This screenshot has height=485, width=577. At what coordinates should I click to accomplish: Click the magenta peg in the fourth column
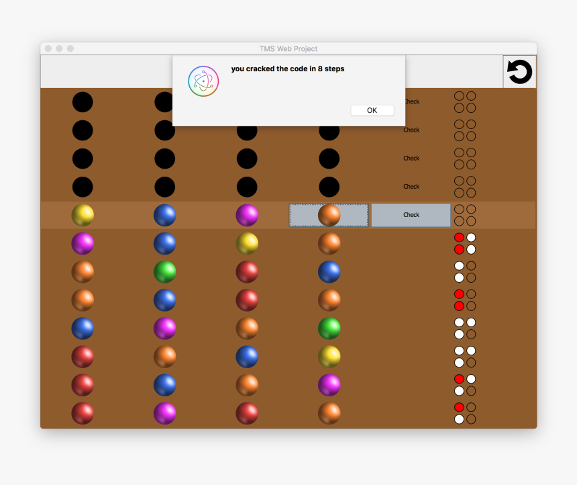329,385
